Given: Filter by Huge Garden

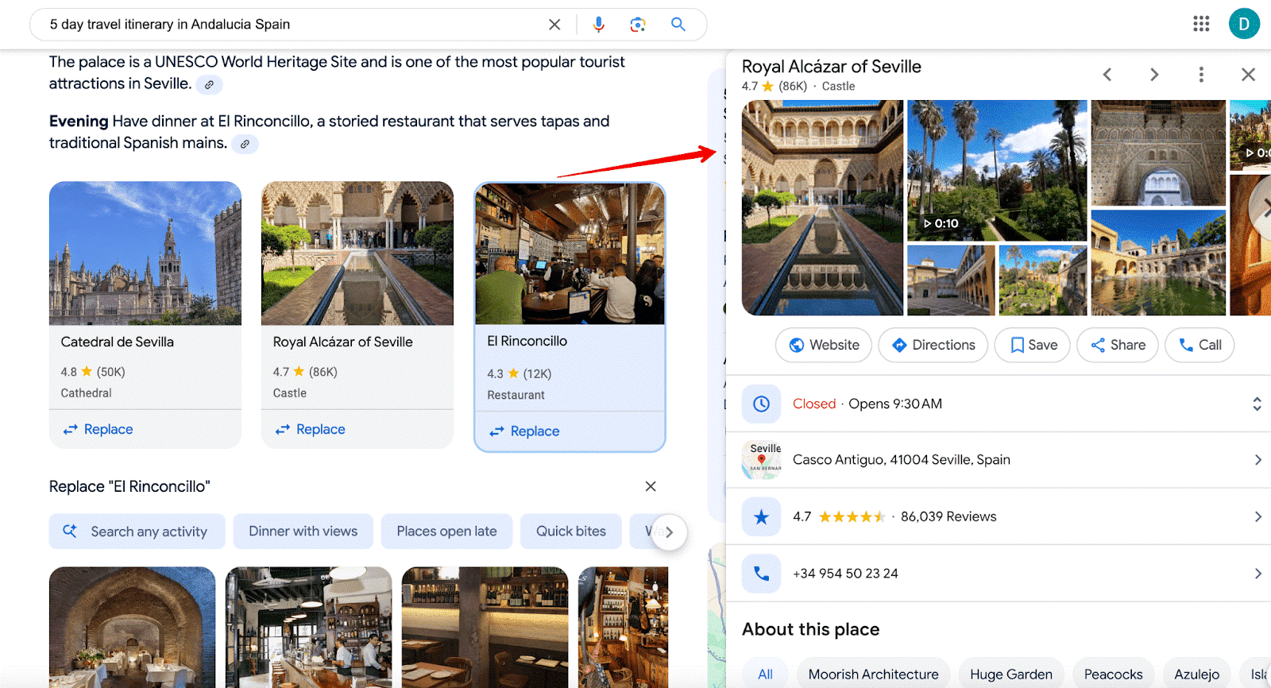Looking at the screenshot, I should [1011, 674].
